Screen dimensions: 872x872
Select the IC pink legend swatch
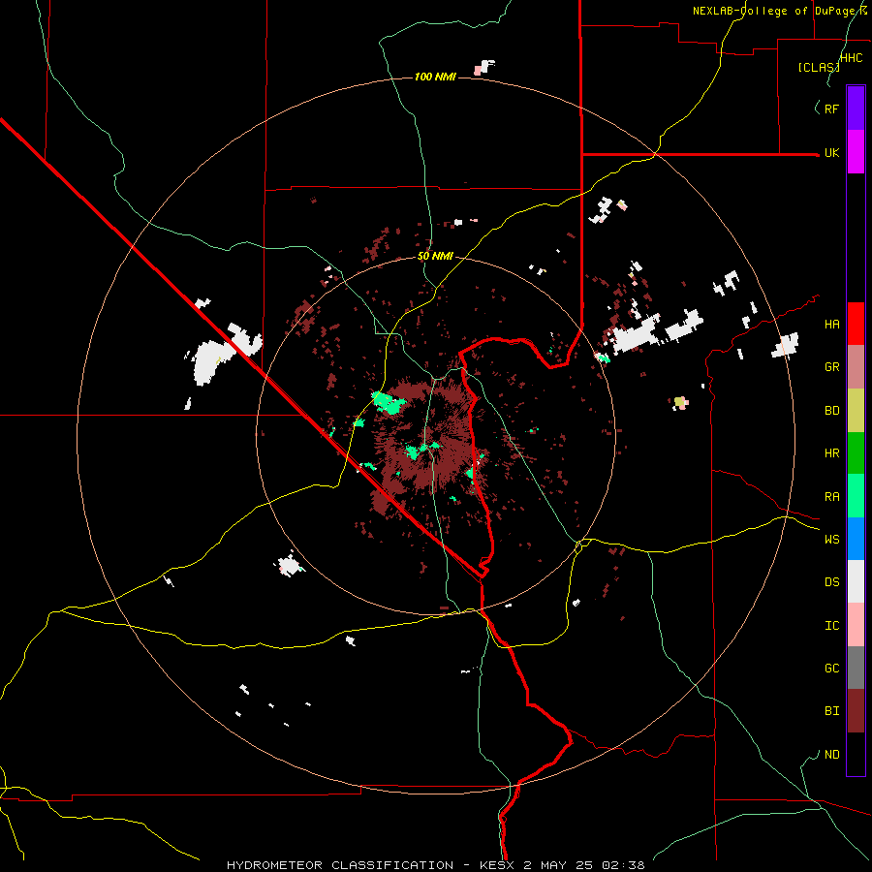856,625
